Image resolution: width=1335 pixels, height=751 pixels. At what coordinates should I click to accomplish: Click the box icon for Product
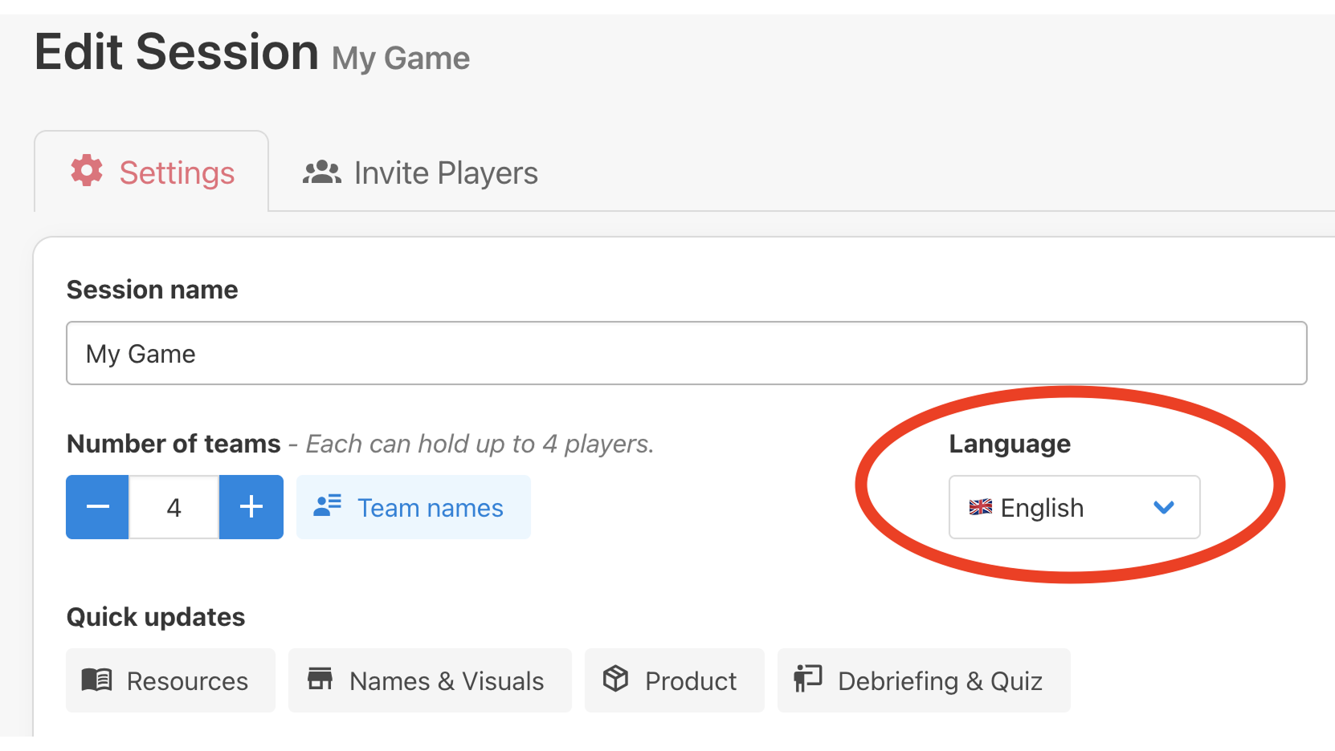click(615, 679)
